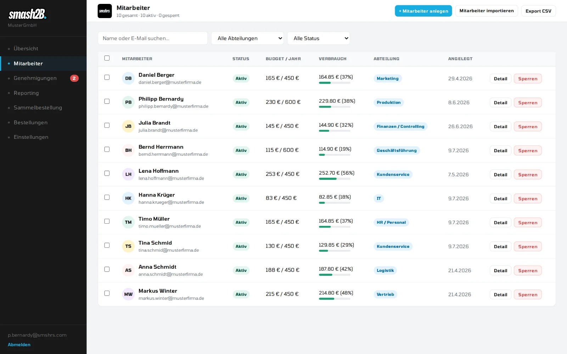Click Lena Hoffmann's LH avatar

tap(128, 175)
